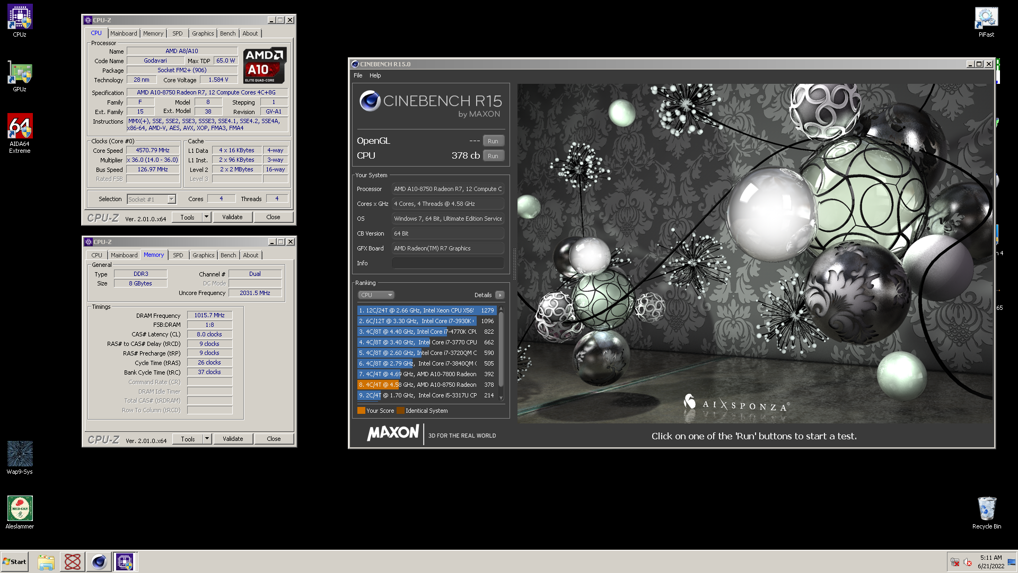Switch to CPU-Z via taskbar icon
This screenshot has height=573, width=1018.
point(125,562)
